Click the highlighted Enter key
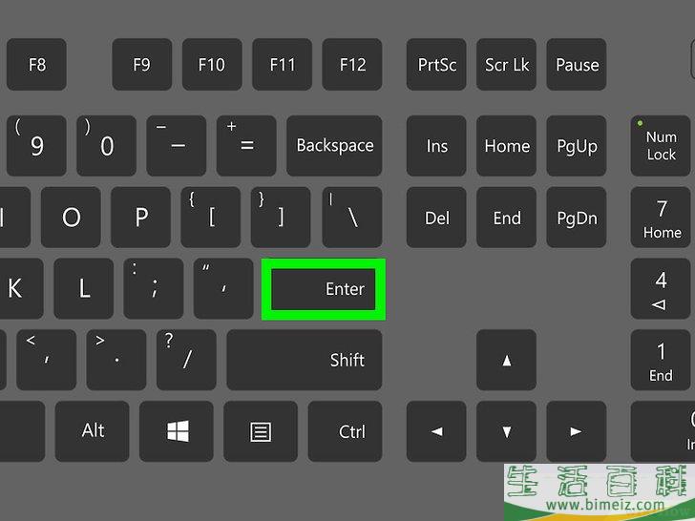695x521 pixels. pos(323,289)
